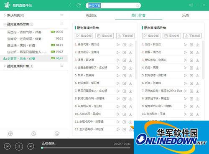This screenshot has height=154, width=209.
Task: Add row 2 安静 - 周杰伦 to playlist
Action: point(191,52)
